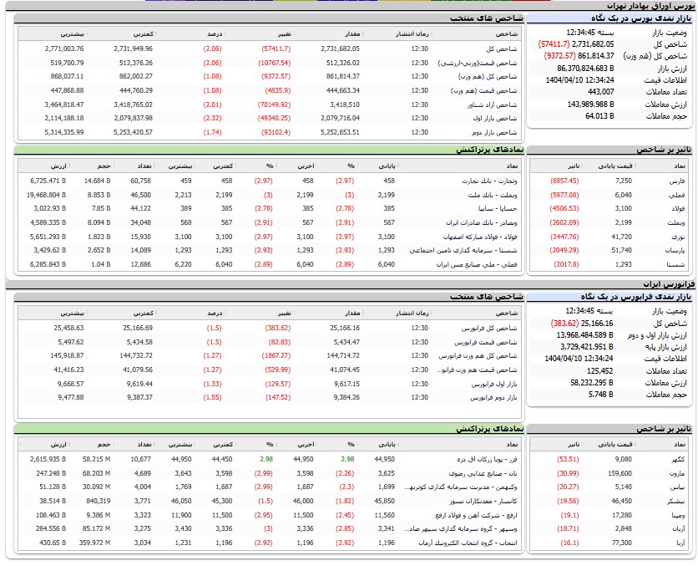Select پارسان in the index impact table

[675, 250]
